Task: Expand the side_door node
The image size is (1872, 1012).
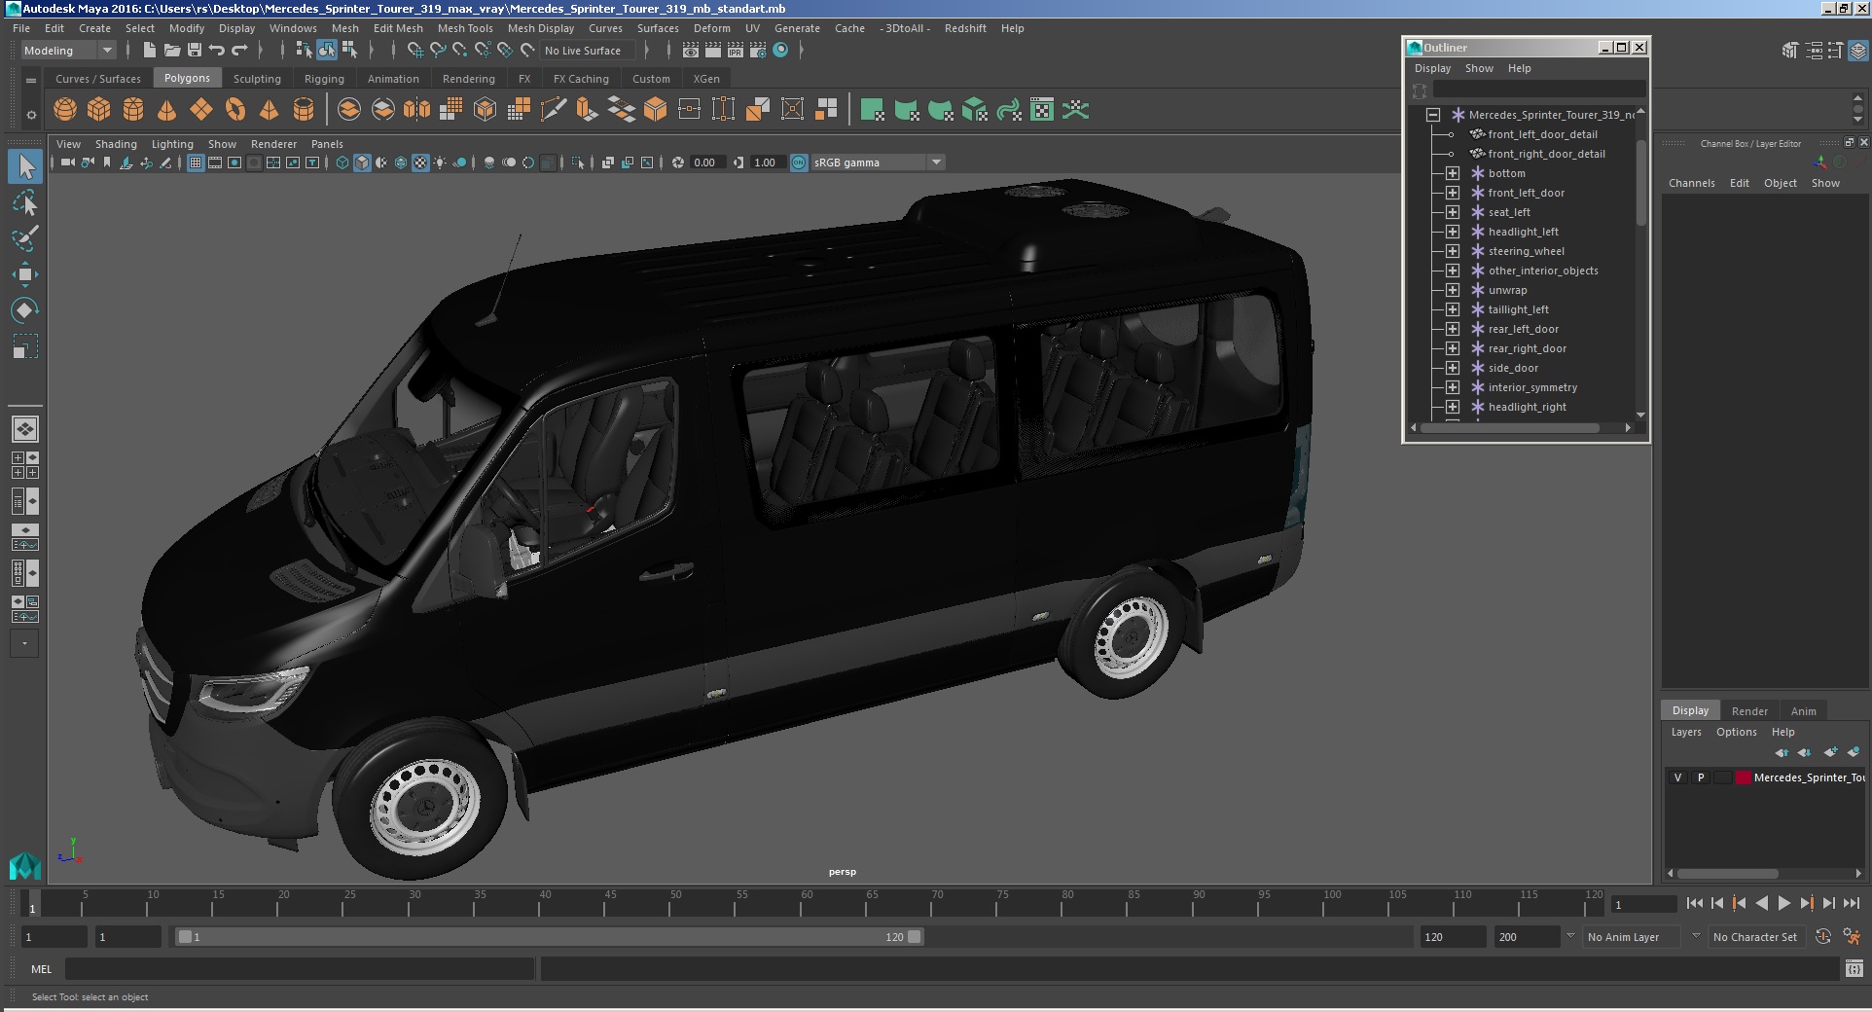Action: (x=1453, y=368)
